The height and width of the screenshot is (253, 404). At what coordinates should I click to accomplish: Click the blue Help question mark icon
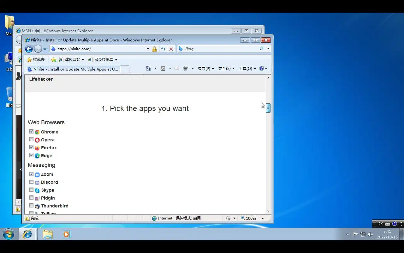click(262, 68)
